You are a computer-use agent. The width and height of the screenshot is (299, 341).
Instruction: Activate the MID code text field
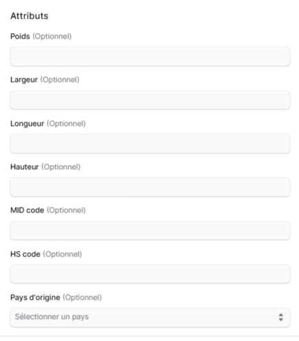pyautogui.click(x=150, y=230)
